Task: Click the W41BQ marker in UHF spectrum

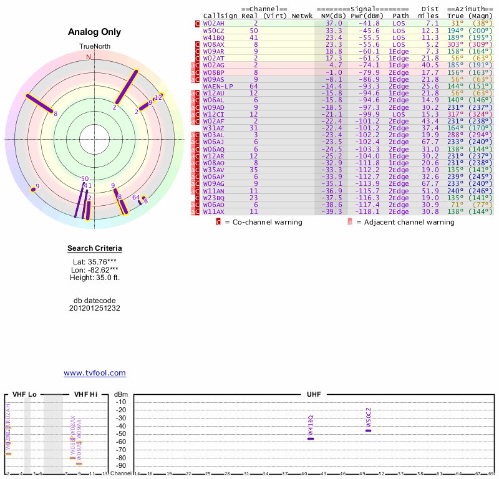Action: coord(311,438)
